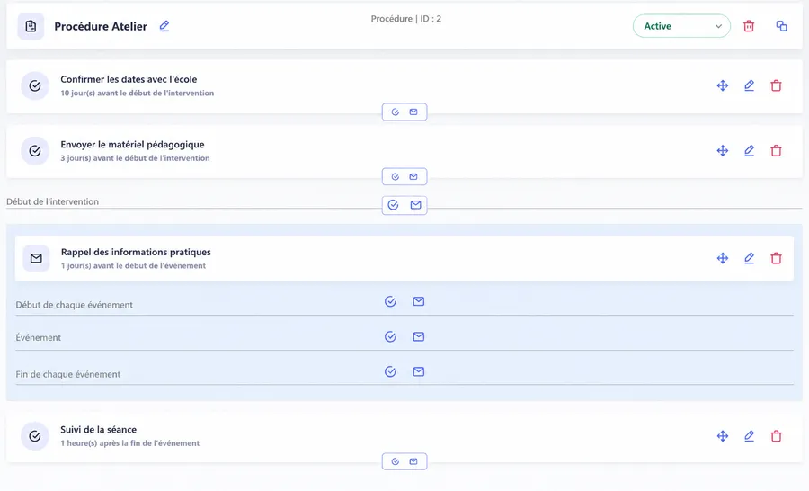Click the 'Événement' label
Viewport: 809px width, 491px height.
tap(38, 337)
